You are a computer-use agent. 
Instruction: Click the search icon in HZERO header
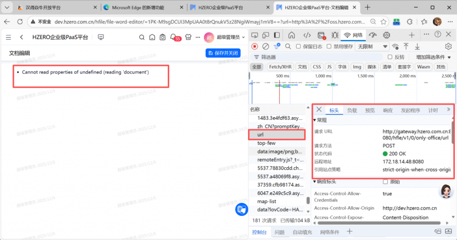click(141, 38)
